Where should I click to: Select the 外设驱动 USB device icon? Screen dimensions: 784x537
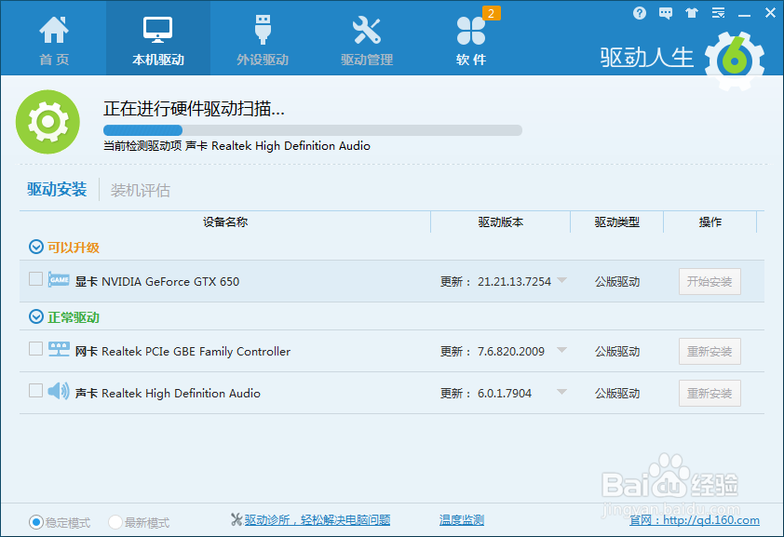(x=263, y=28)
